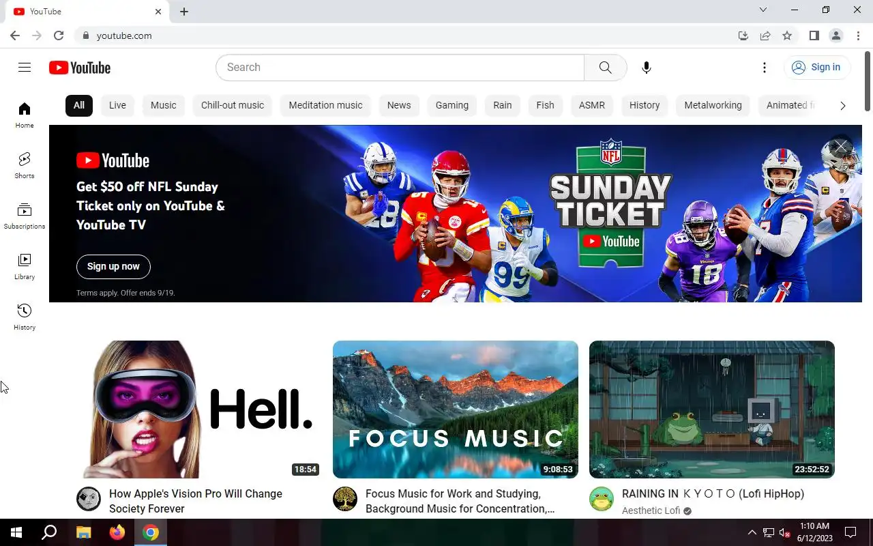Click frog avatar of Aesthetic Lofi
This screenshot has width=873, height=546.
[602, 499]
